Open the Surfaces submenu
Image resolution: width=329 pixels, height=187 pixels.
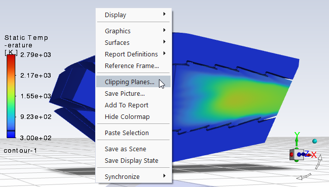point(134,42)
